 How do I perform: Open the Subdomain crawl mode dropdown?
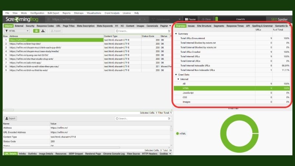point(166,19)
